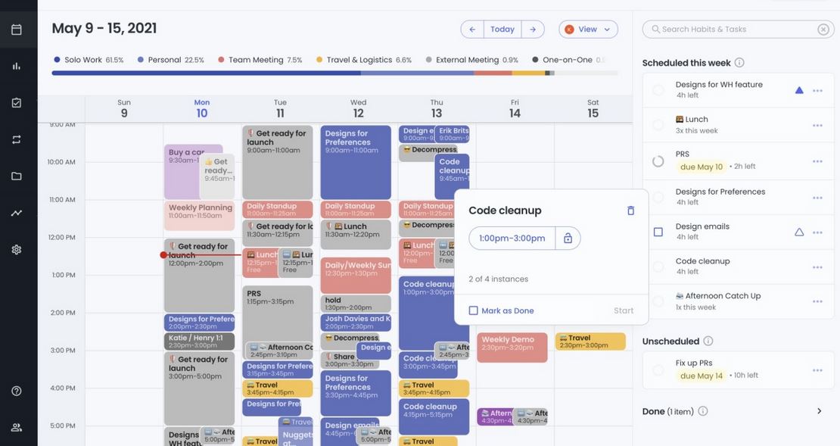Select Friday 14 day header
This screenshot has width=840, height=446.
coord(515,109)
